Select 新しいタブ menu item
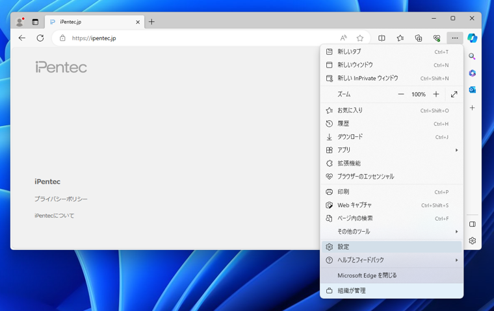 click(391, 52)
